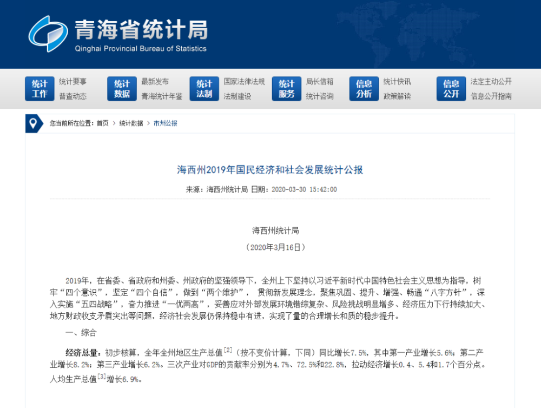Image resolution: width=541 pixels, height=408 pixels.
Task: Open 法制建设 link
Action: [237, 96]
